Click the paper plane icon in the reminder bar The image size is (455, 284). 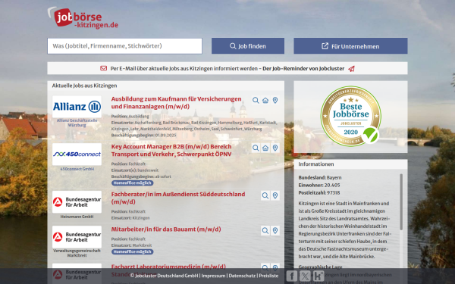(351, 69)
